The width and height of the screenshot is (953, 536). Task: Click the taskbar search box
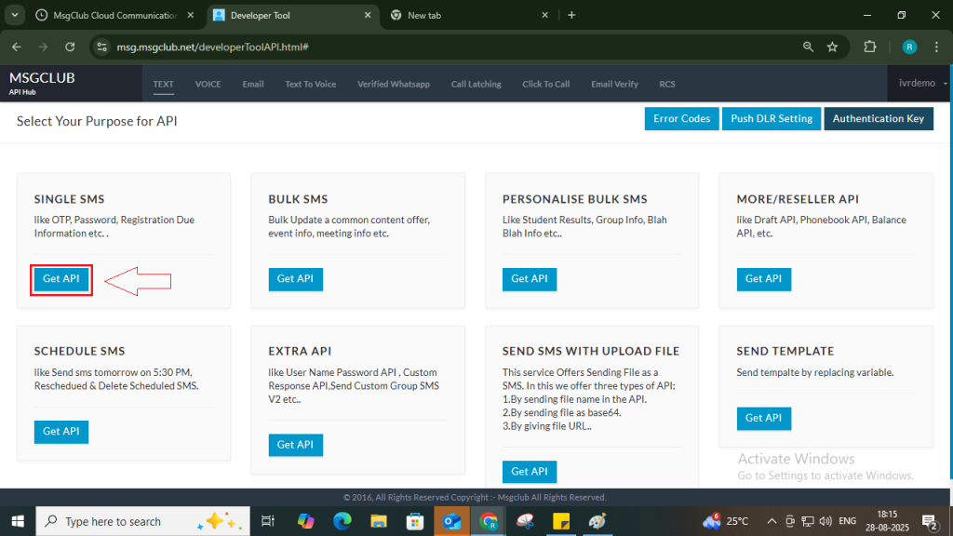(x=142, y=521)
